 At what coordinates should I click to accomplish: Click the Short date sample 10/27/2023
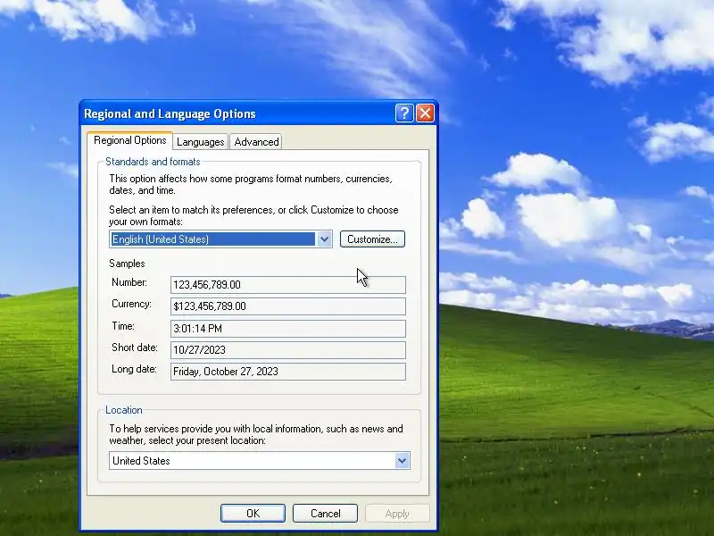(287, 349)
